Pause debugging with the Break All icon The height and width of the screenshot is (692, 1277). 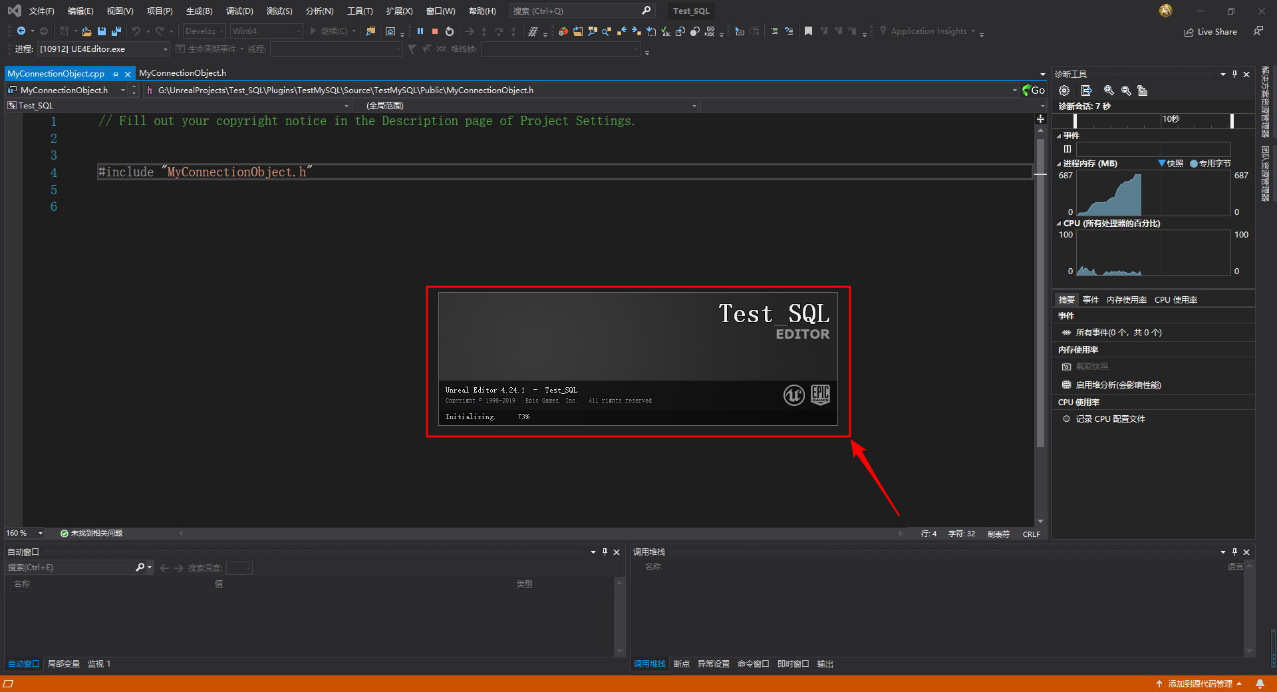pyautogui.click(x=420, y=31)
